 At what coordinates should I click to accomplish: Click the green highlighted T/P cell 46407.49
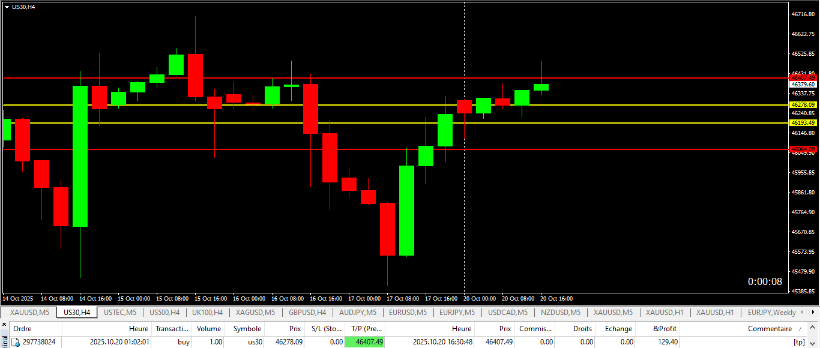click(x=365, y=342)
